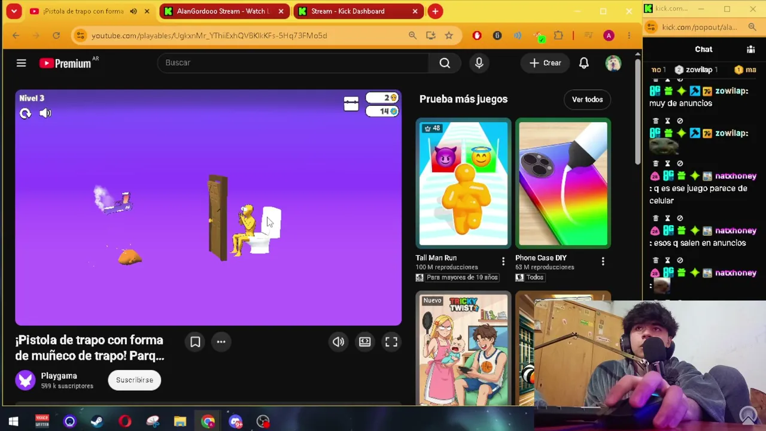Viewport: 766px width, 431px height.
Task: Open the options menu for Phone Case DIY
Action: point(603,261)
